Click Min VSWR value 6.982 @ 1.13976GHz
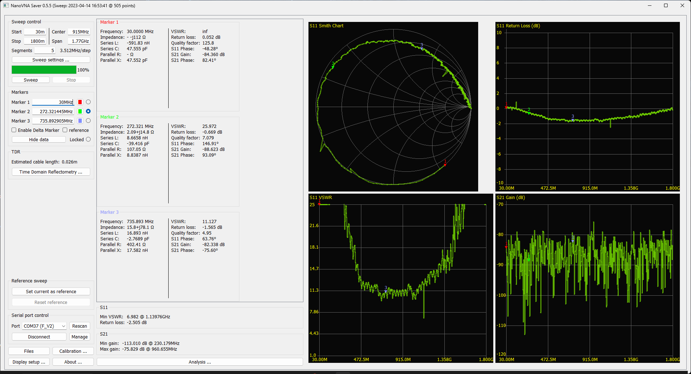This screenshot has height=374, width=691. [148, 317]
